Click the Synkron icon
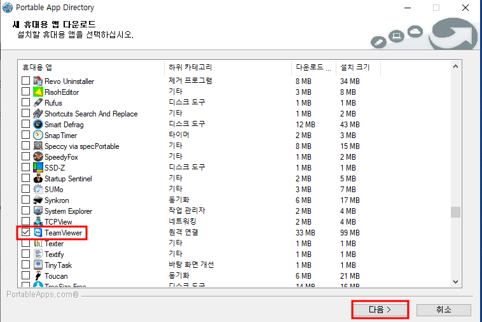The width and height of the screenshot is (482, 322). 38,200
